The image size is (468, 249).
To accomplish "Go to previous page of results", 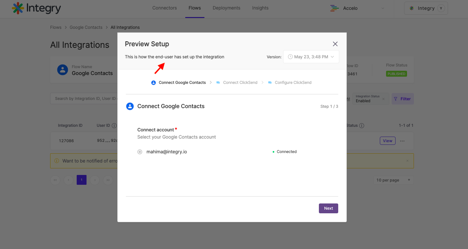I will [x=68, y=180].
